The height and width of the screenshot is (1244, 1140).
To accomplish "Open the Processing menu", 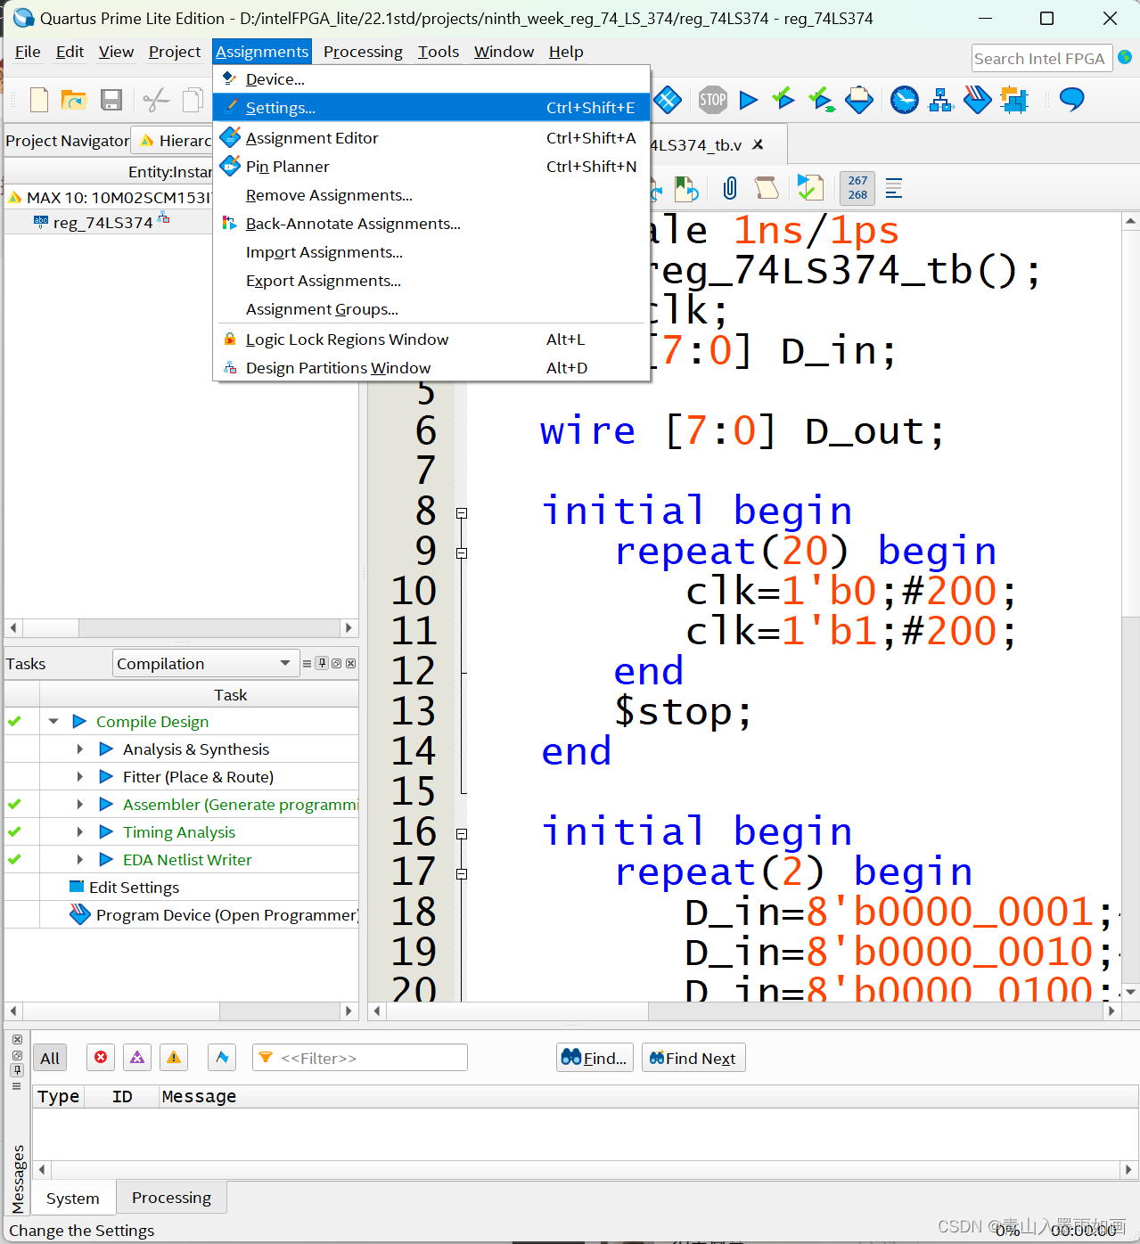I will point(363,52).
